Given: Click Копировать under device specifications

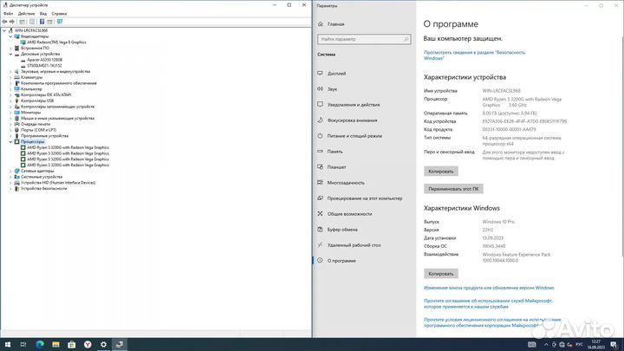Looking at the screenshot, I should coord(440,171).
